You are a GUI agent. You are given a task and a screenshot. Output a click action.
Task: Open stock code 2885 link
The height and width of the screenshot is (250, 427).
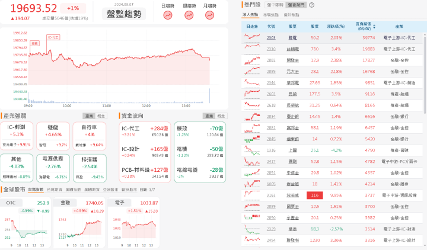[271, 72]
